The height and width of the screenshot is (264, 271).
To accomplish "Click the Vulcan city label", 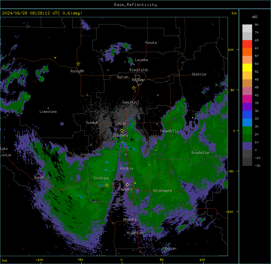I will (171, 248).
